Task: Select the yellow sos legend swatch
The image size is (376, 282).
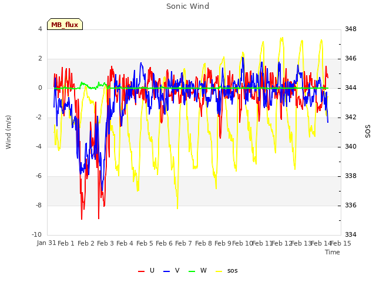Action: click(x=219, y=271)
